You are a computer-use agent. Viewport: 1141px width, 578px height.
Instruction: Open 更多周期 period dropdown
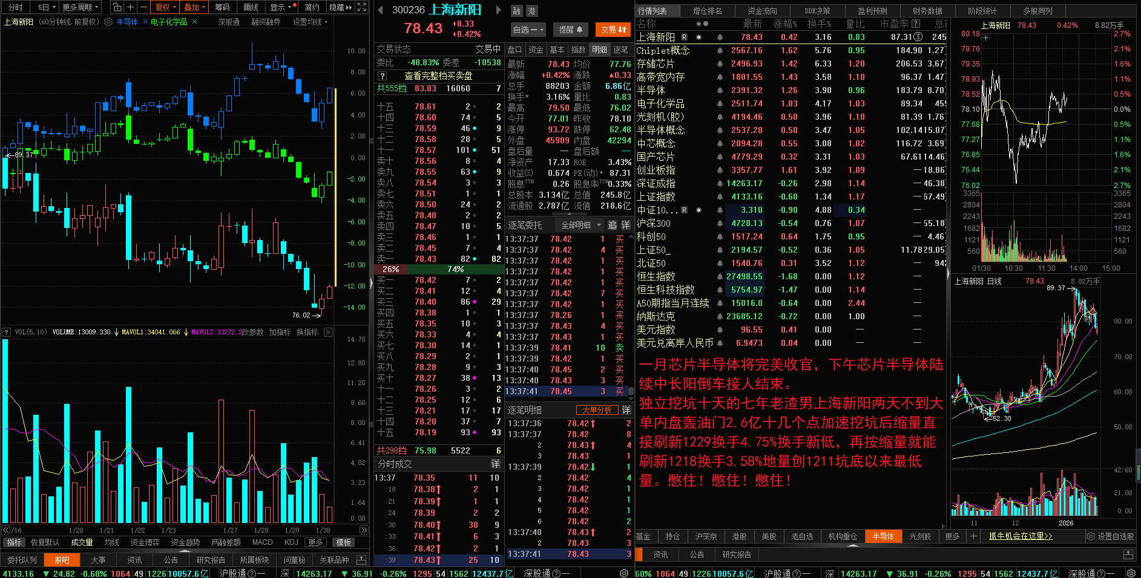click(x=81, y=7)
